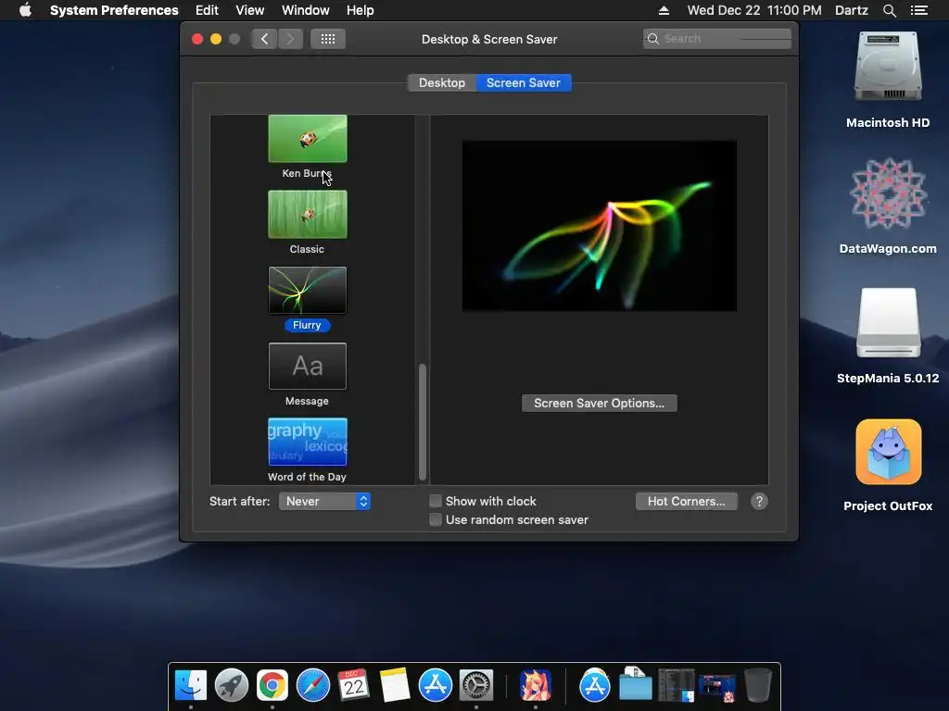Select the Message screen saver thumbnail
Screen dimensions: 949x711
[308, 367]
